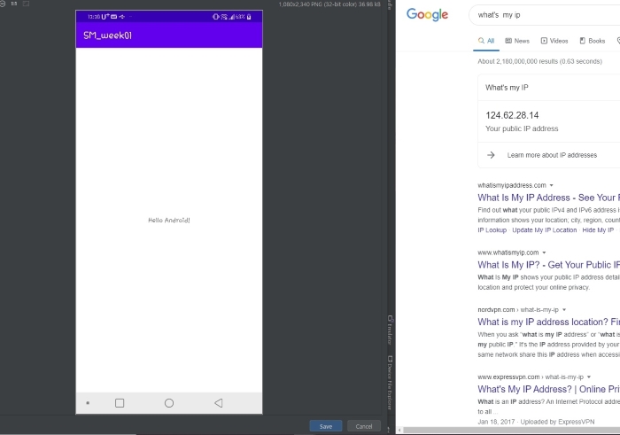620x435 pixels.
Task: Click the zoom out icon in image viewer toolbar
Action: [2, 4]
